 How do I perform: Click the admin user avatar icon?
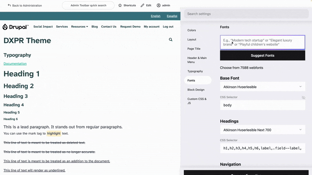tap(159, 5)
